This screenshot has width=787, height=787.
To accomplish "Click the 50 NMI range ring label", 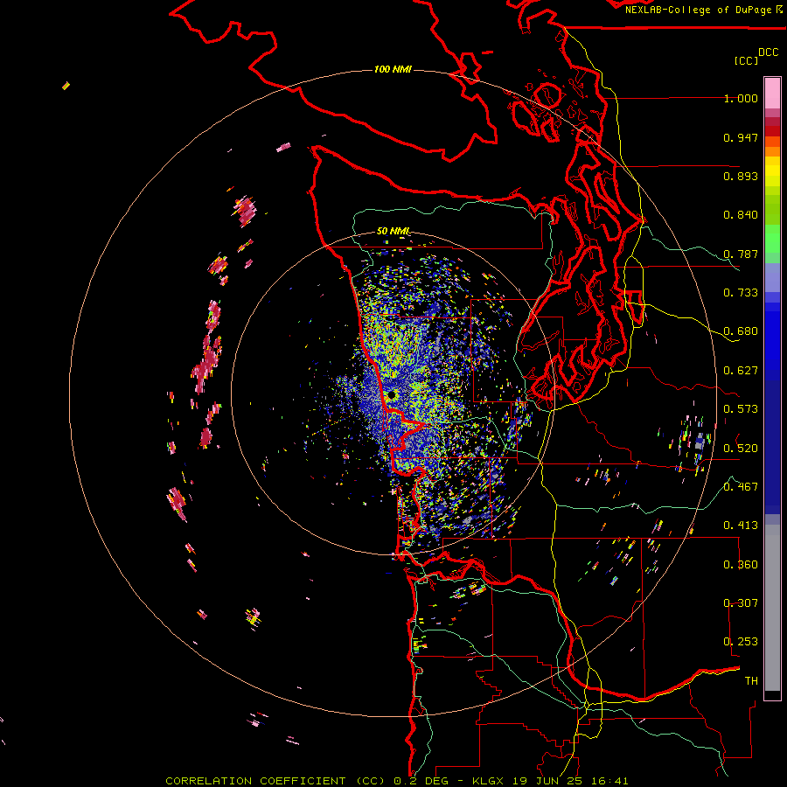I will coord(393,231).
